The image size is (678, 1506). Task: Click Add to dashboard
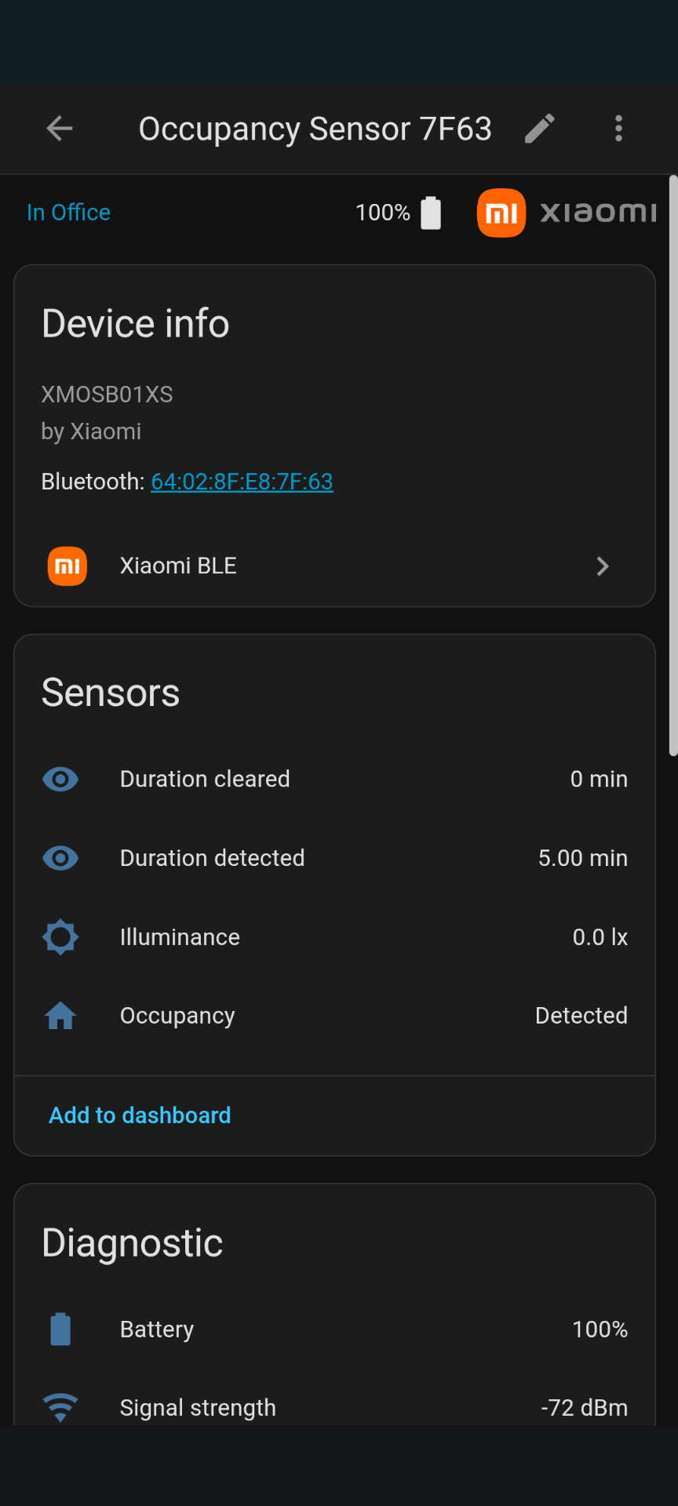click(140, 1115)
